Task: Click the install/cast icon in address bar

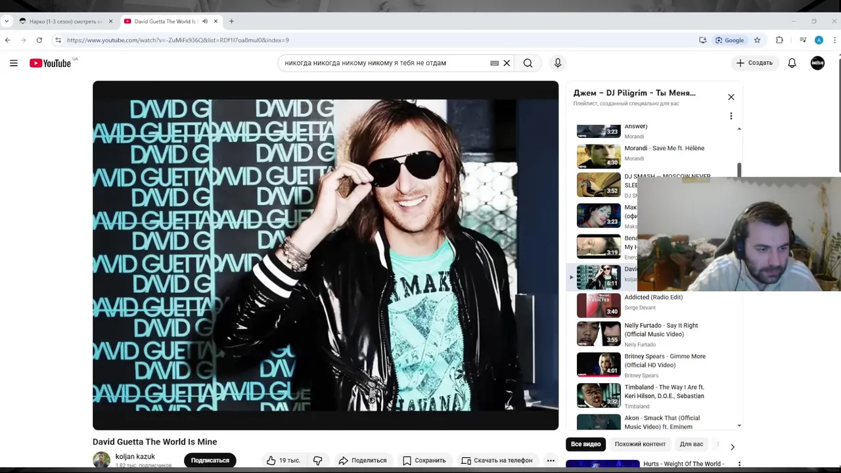Action: 702,40
